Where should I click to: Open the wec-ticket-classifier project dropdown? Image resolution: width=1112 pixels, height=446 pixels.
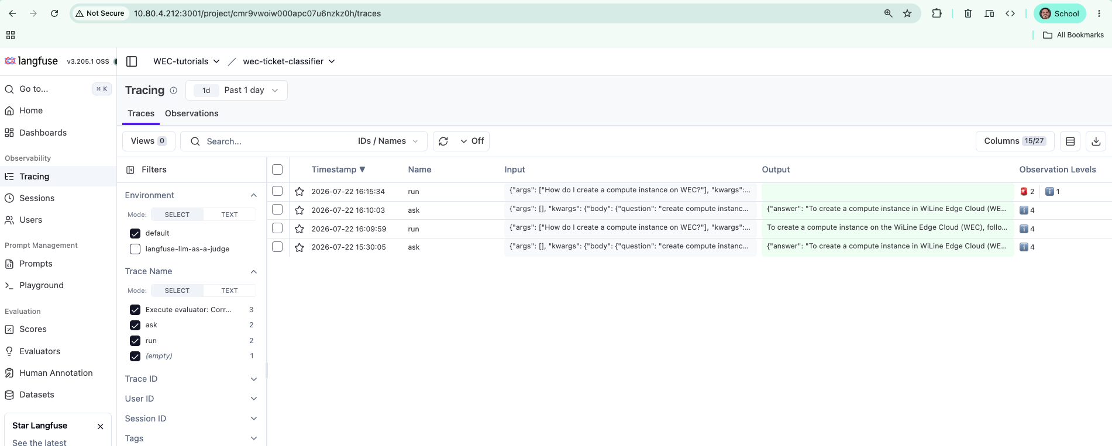coord(289,61)
